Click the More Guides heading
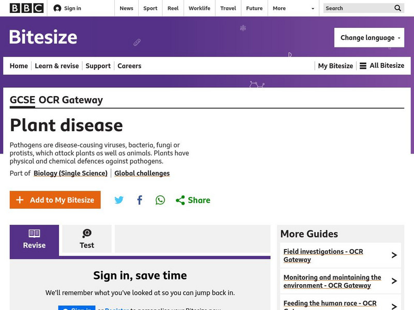The height and width of the screenshot is (310, 414). coord(309,234)
